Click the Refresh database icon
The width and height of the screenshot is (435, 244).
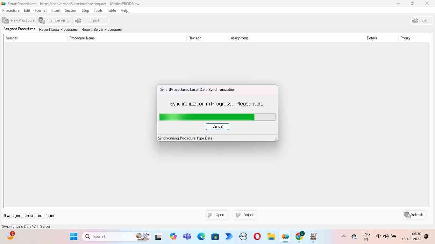407,215
